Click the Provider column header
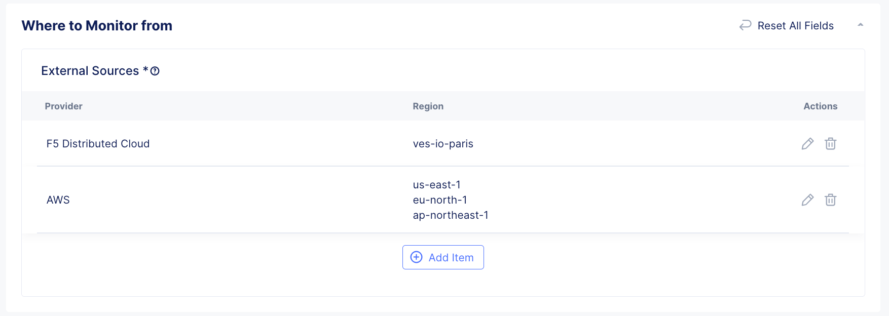889x316 pixels. [63, 106]
